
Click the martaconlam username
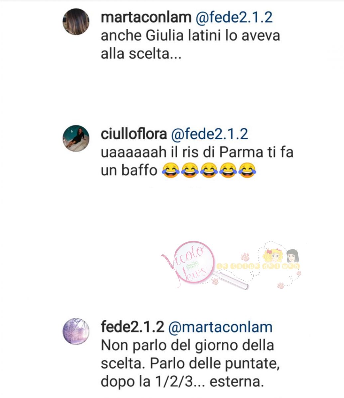click(146, 17)
